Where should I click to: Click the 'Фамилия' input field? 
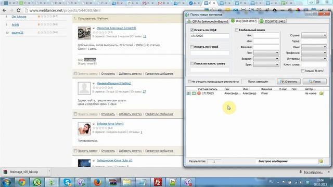click(266, 47)
